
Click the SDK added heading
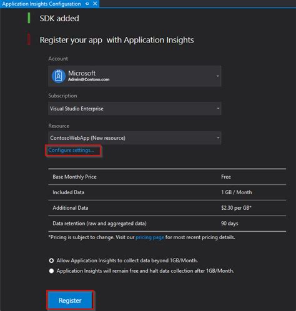[59, 18]
